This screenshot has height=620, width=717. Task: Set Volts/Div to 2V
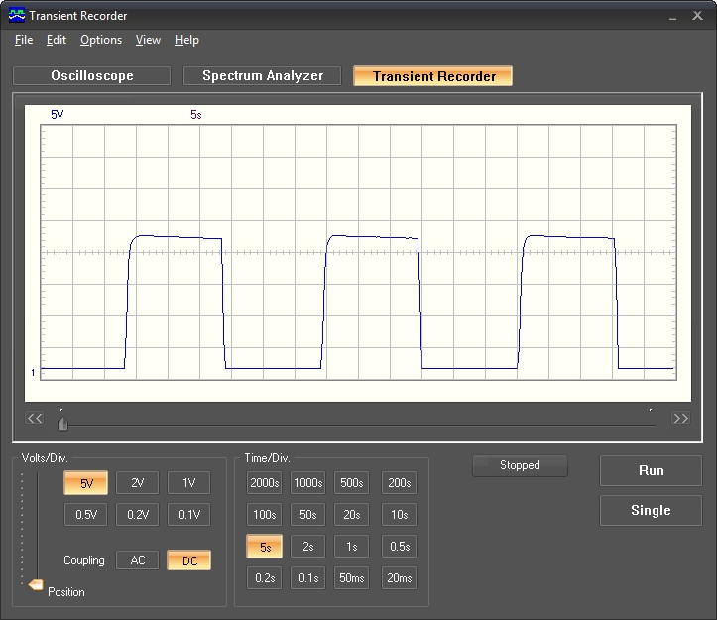(138, 483)
